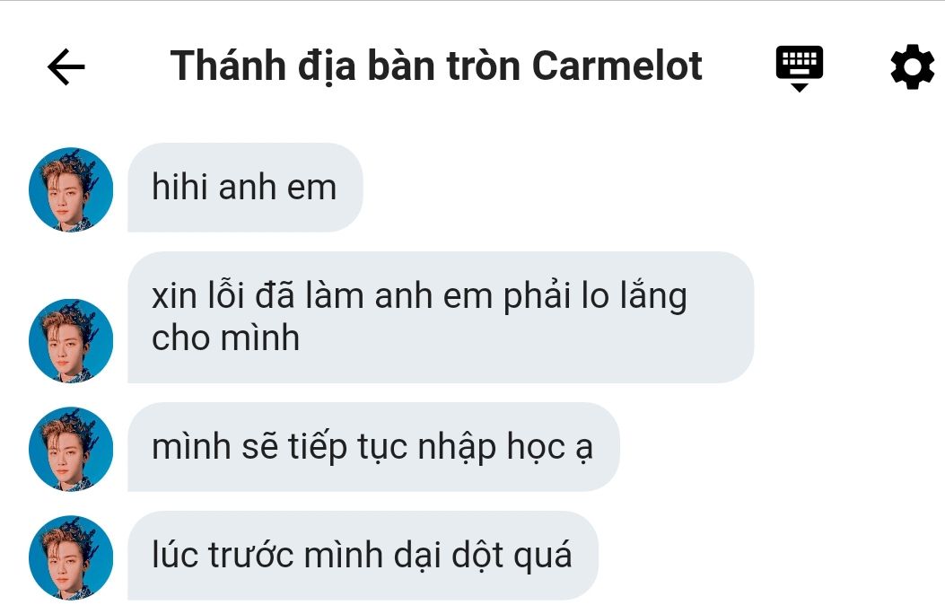Tap the avatar beside 'mình sẽ tiếp tục' message
945x614 pixels.
[71, 449]
